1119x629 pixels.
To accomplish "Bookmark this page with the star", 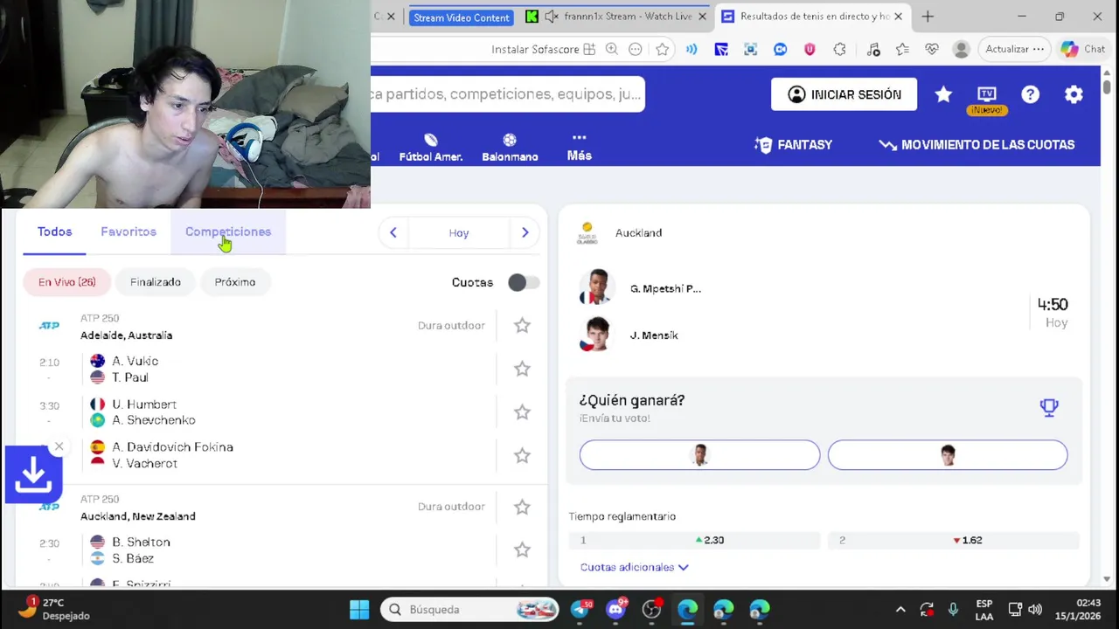I will coord(663,50).
